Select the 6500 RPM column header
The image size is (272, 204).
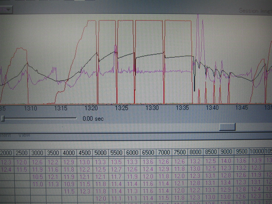pyautogui.click(x=148, y=152)
